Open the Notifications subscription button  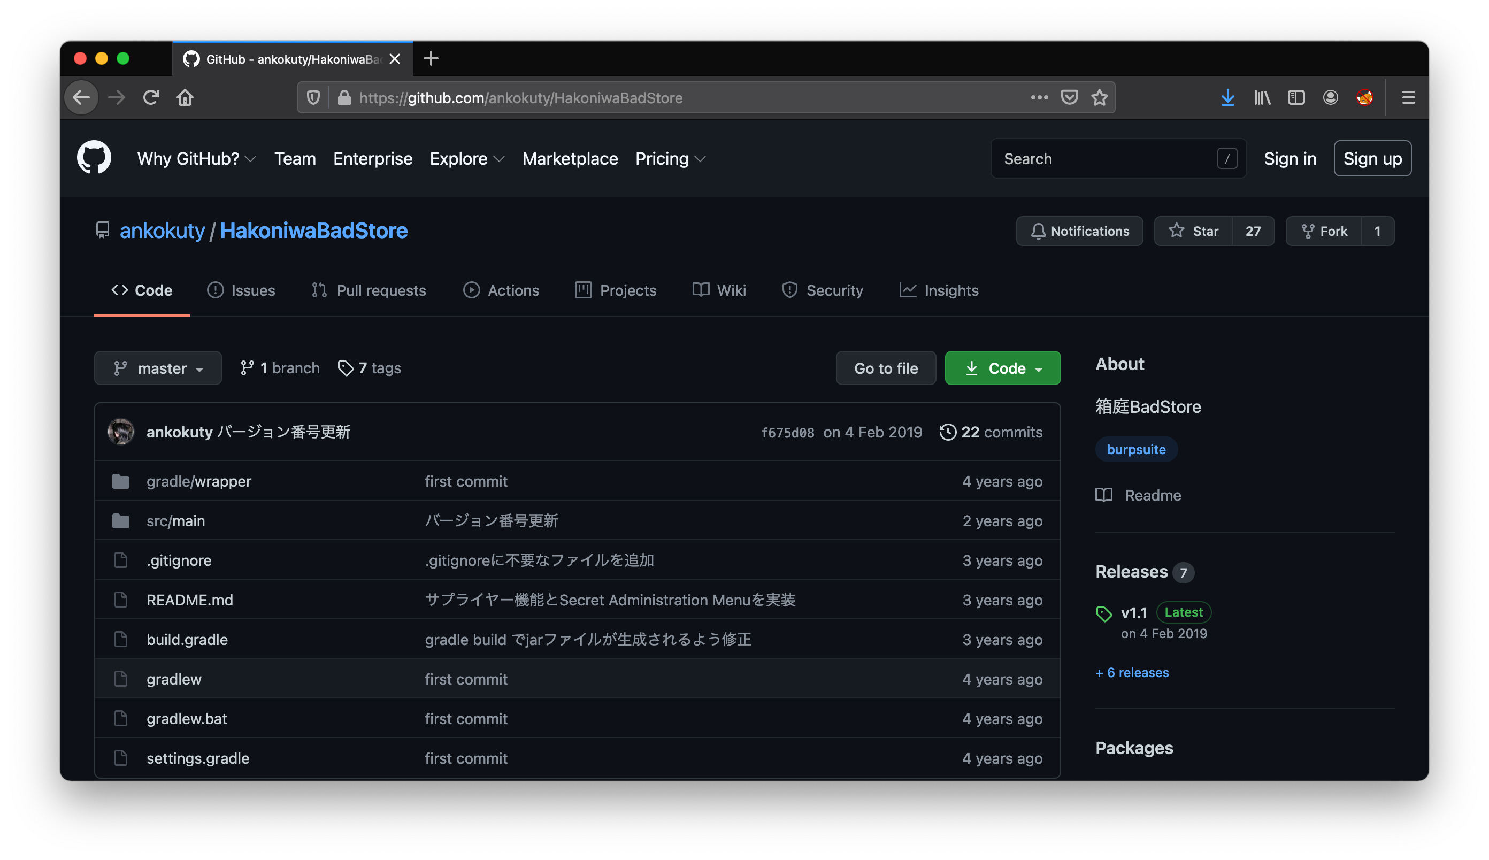click(x=1079, y=231)
